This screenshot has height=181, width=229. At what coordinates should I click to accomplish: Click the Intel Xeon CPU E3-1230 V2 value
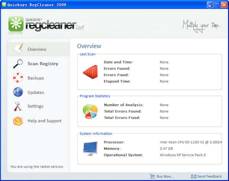(191, 142)
